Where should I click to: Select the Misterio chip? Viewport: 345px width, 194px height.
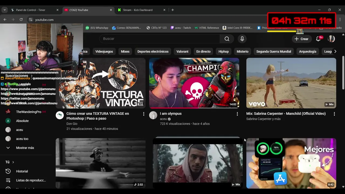click(x=243, y=51)
